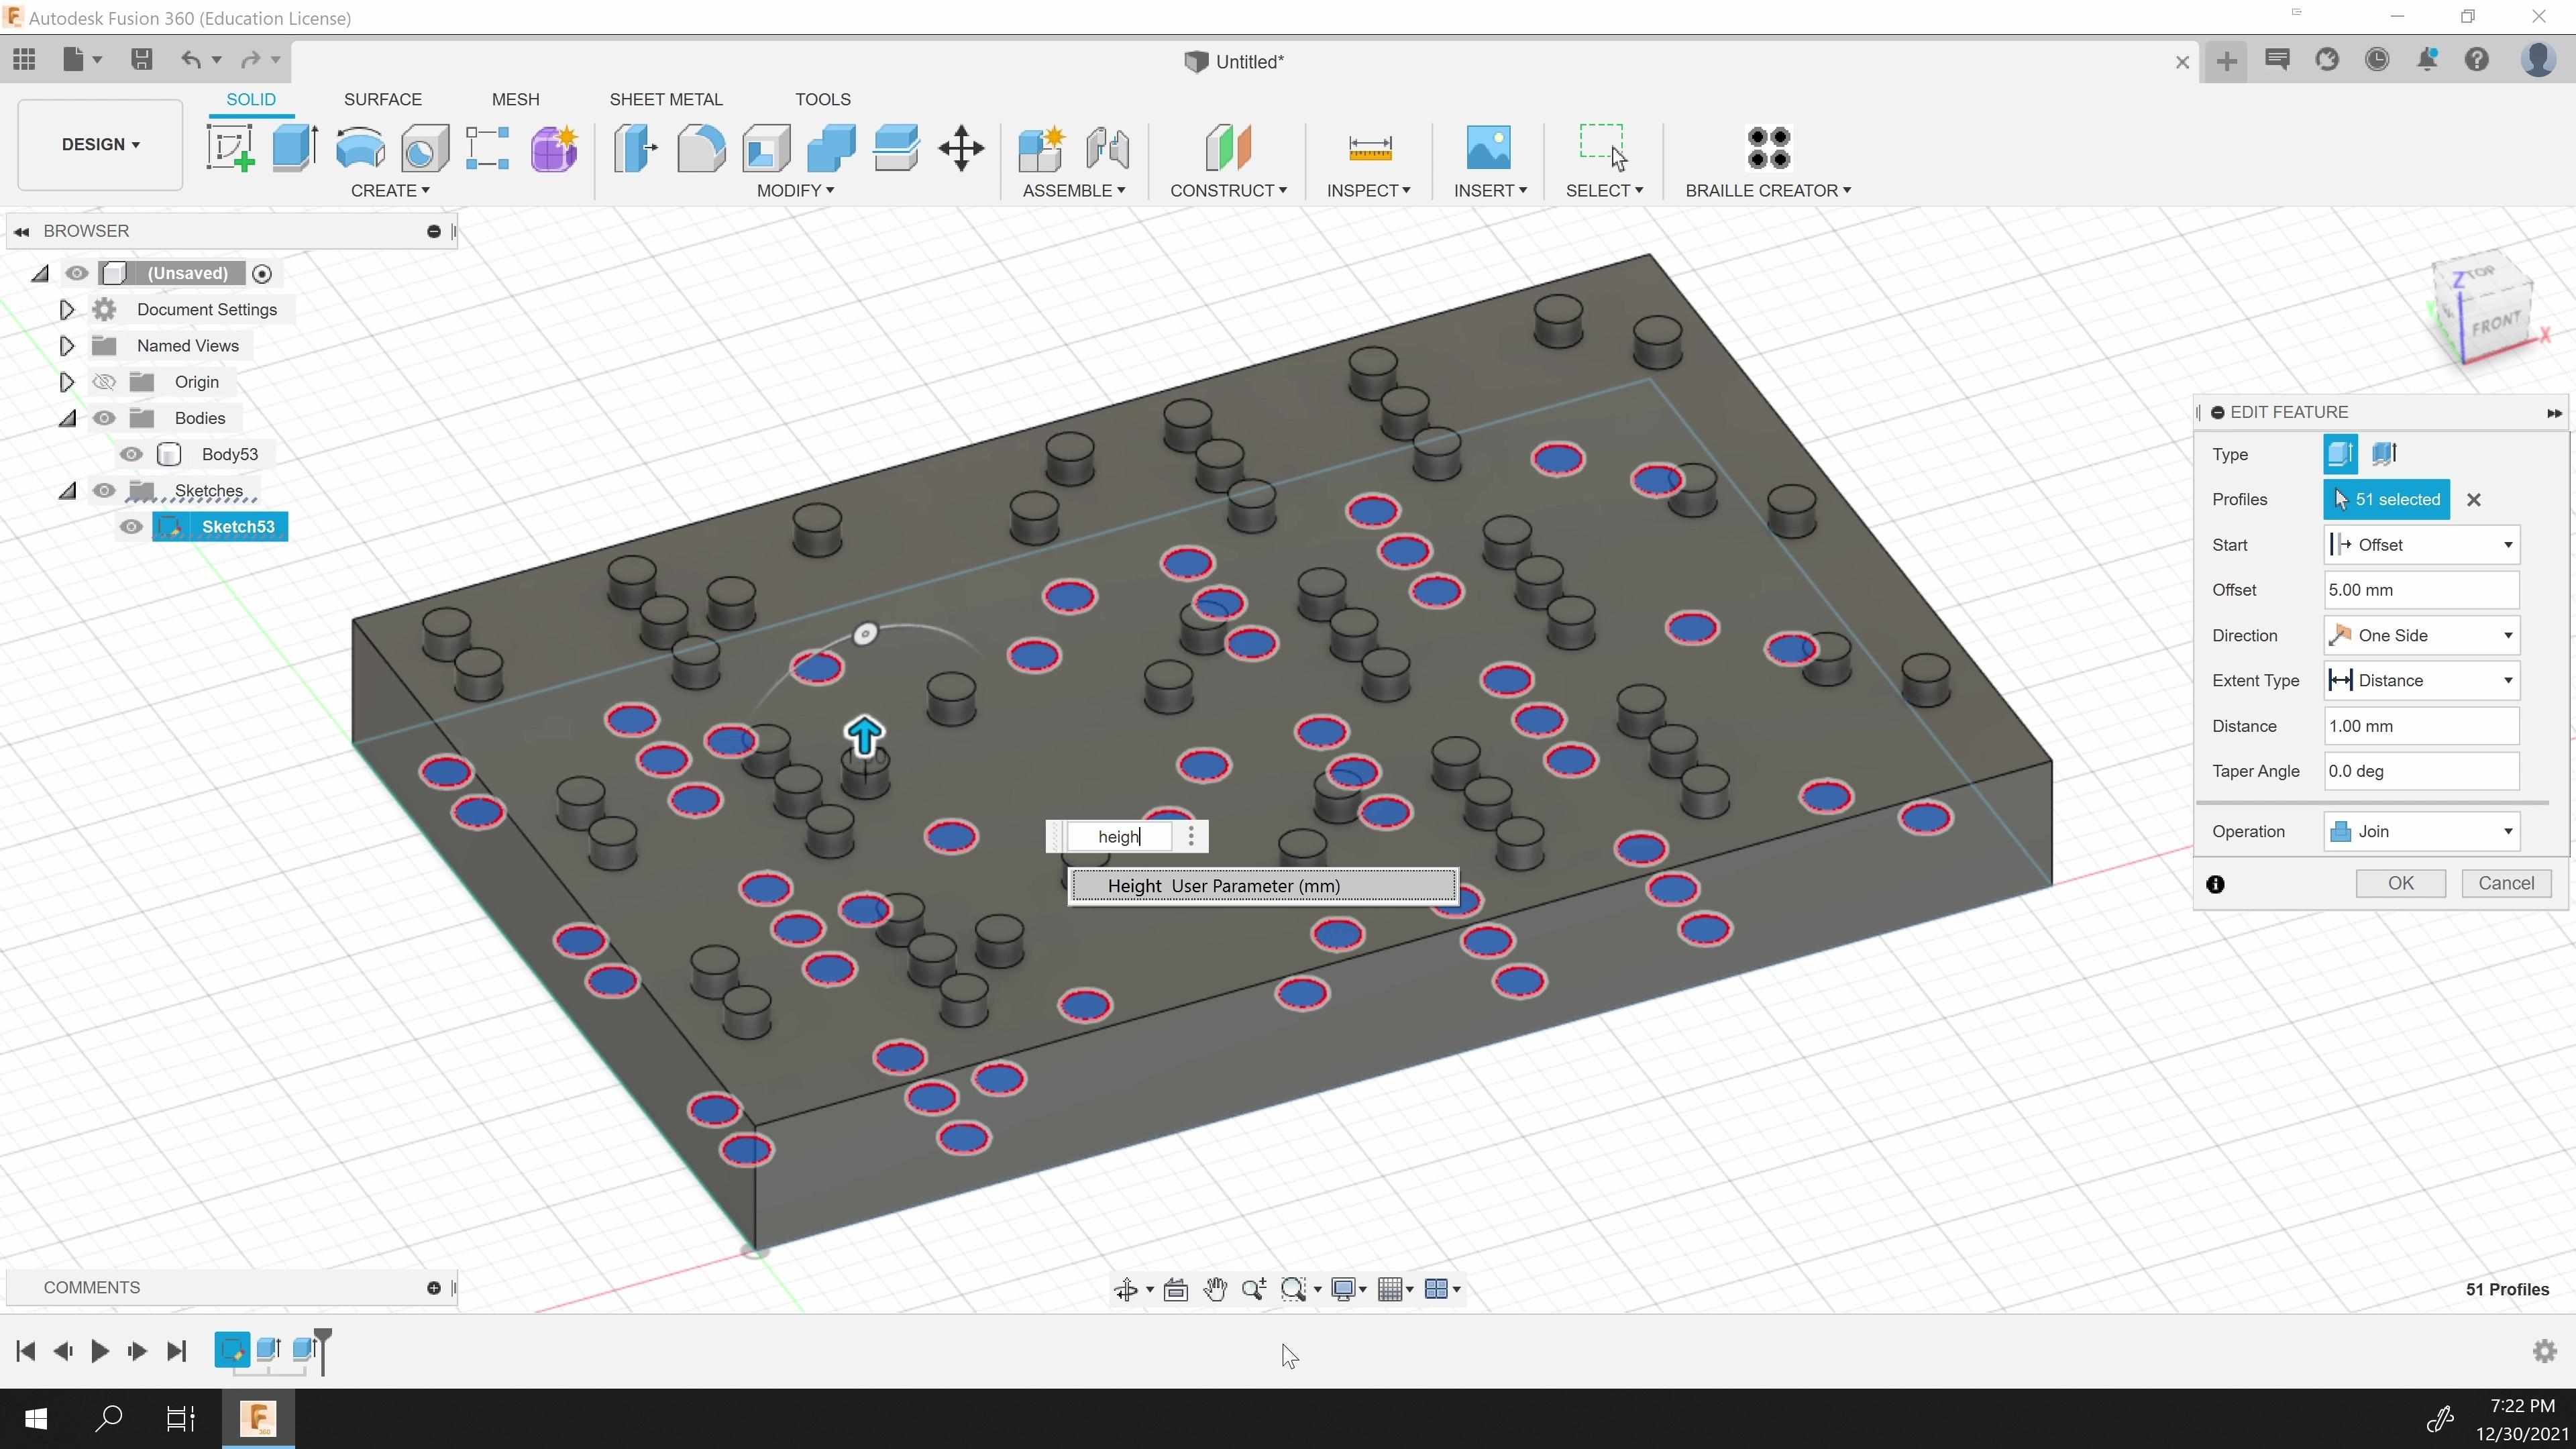Click OK to confirm extrude

tap(2401, 883)
